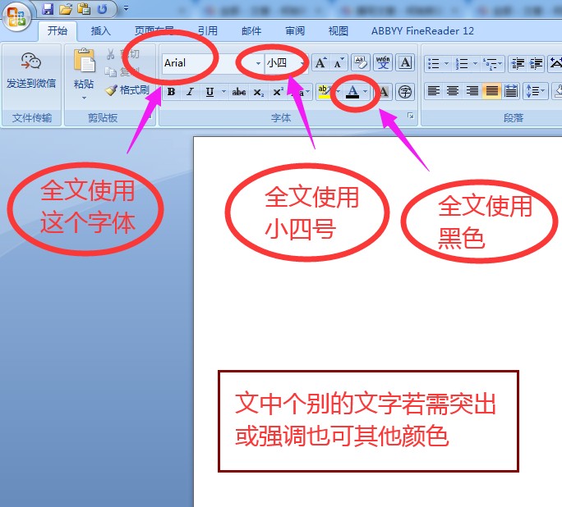Expand the Customize Quick Access Toolbar arrow
This screenshot has height=507, width=562.
click(x=126, y=8)
